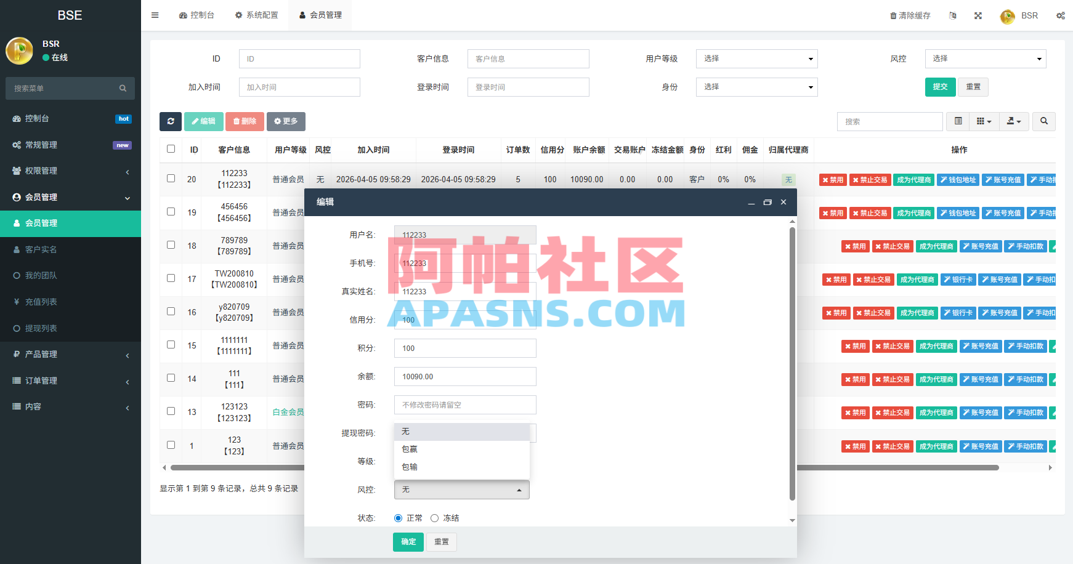Check the row checkbox for ID 13

(171, 411)
